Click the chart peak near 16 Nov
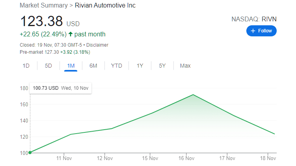The width and height of the screenshot is (296, 166). coord(193,94)
